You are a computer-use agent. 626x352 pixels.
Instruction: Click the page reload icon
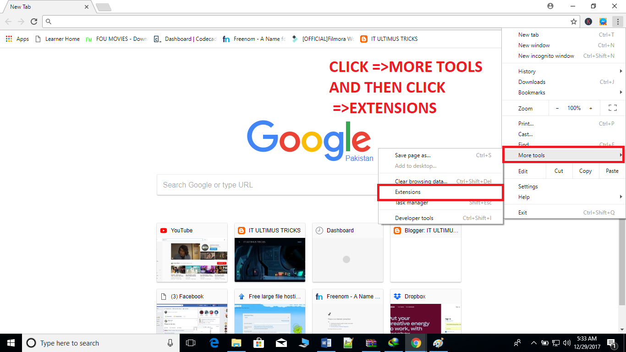click(34, 21)
